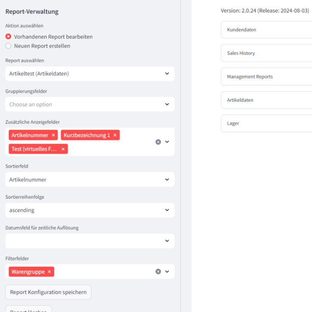Remove the Kurzbezeichnung 1 tag
This screenshot has width=312, height=312.
[x=115, y=135]
